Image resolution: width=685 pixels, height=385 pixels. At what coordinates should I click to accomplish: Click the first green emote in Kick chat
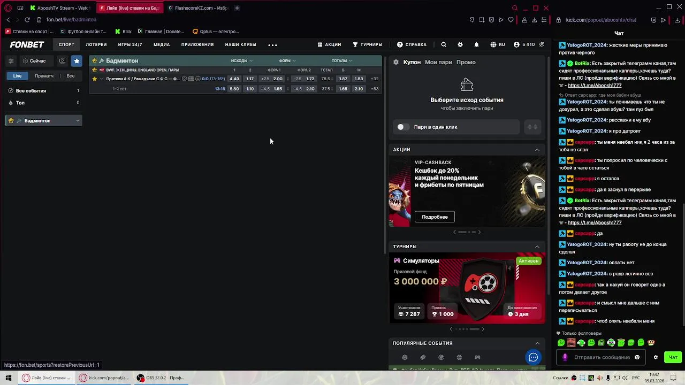(561, 343)
